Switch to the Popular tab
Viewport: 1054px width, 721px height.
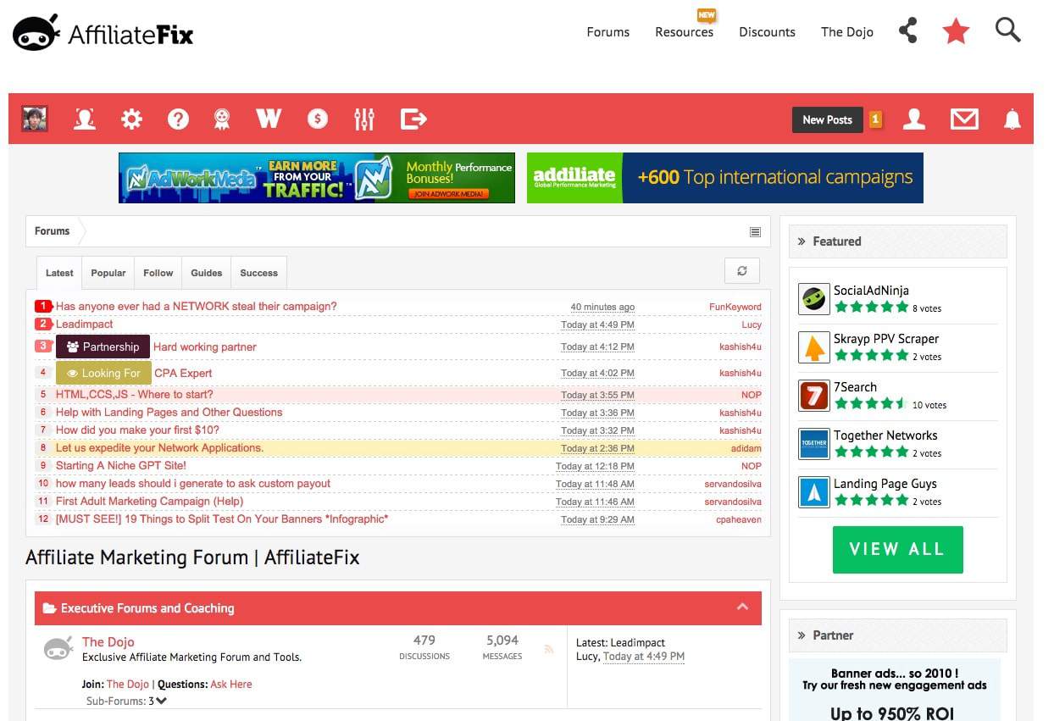coord(108,272)
